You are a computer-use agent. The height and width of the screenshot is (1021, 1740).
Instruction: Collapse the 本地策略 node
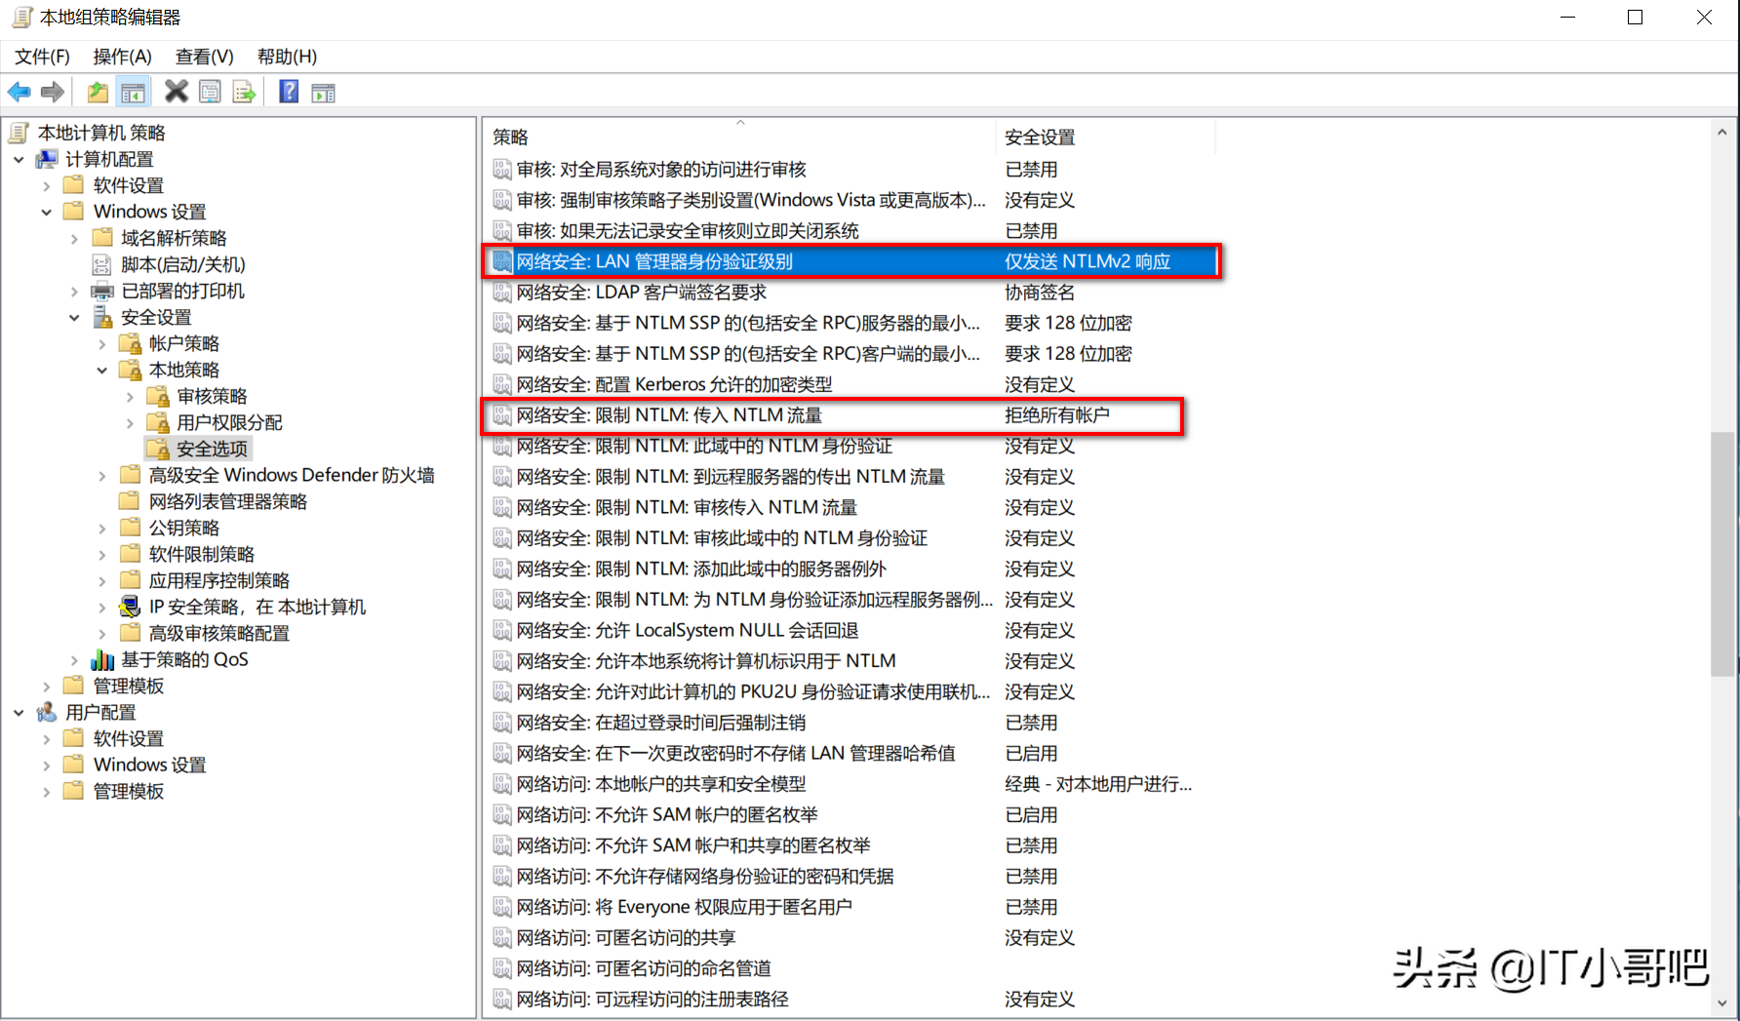[101, 370]
